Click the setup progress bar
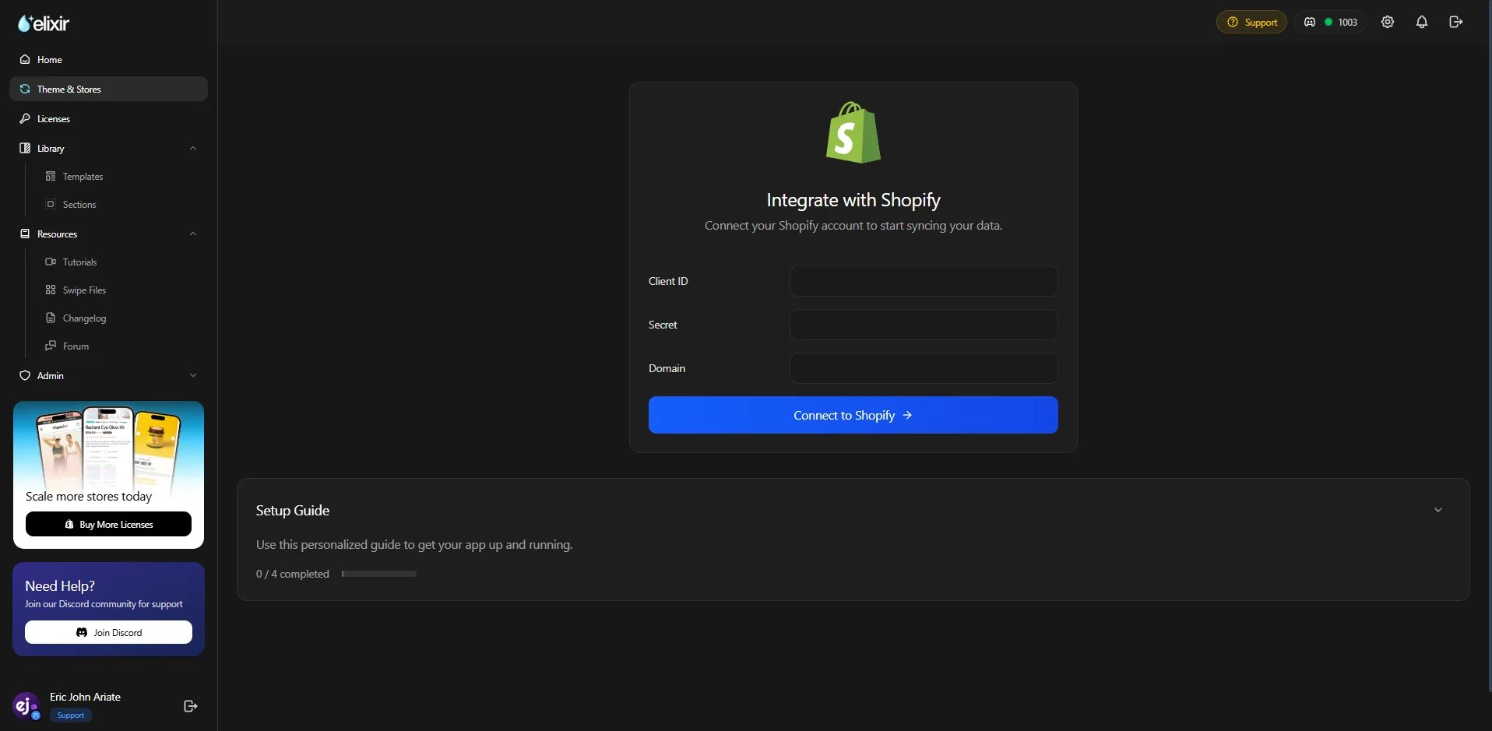The height and width of the screenshot is (731, 1492). [379, 574]
